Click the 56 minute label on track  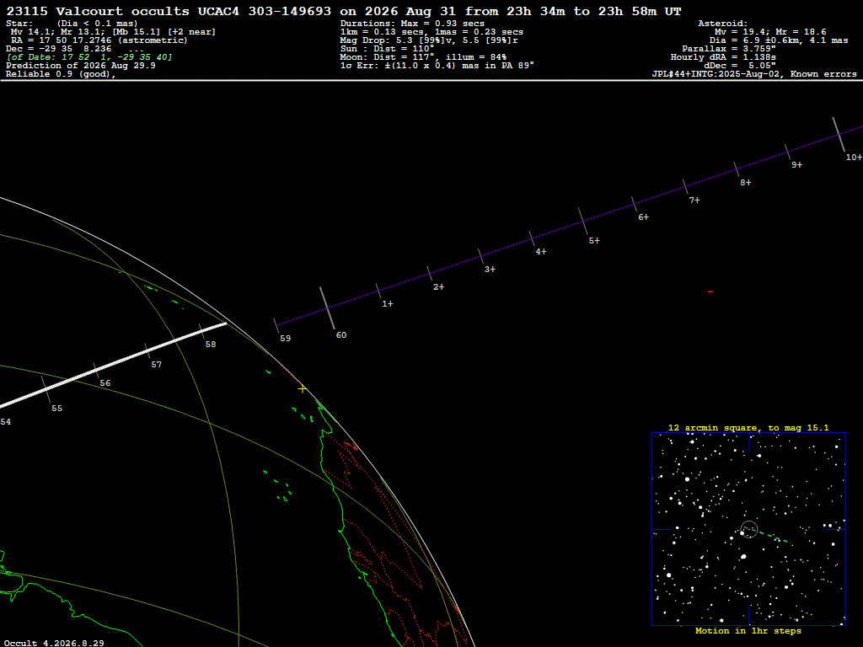pyautogui.click(x=105, y=383)
